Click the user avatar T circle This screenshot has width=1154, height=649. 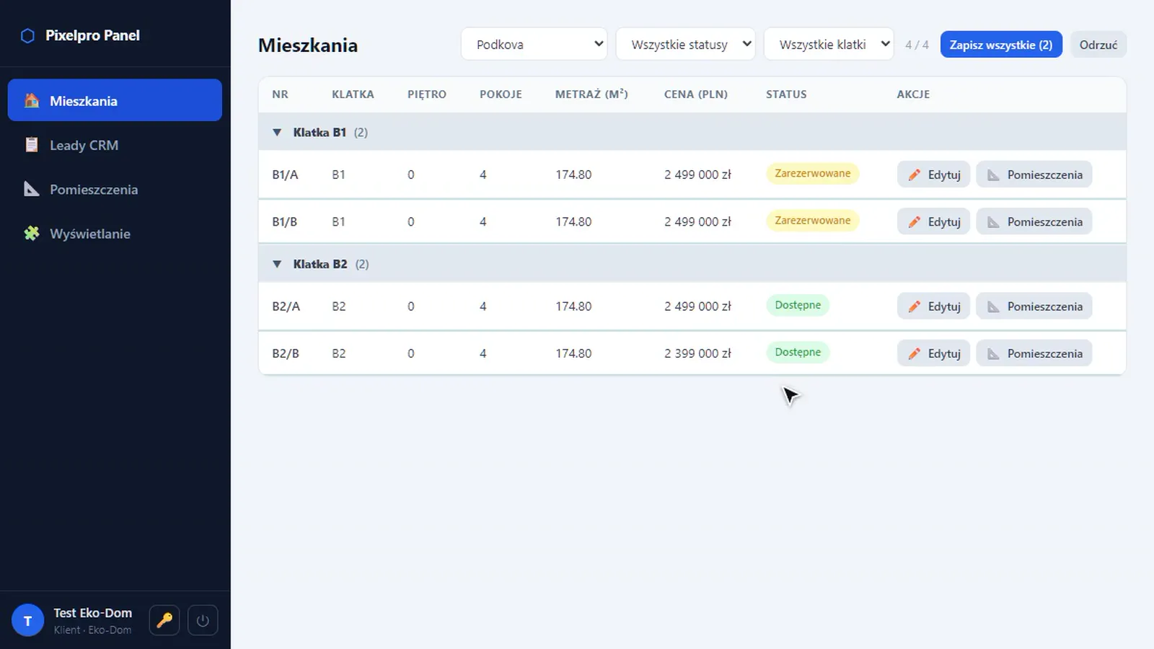click(x=28, y=620)
